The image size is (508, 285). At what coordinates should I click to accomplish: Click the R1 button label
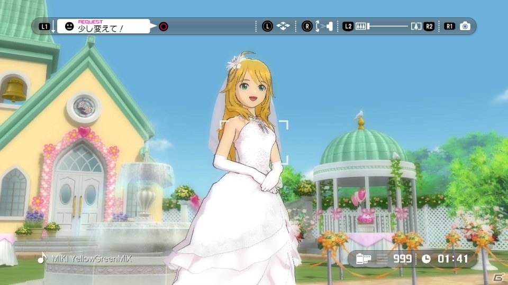(x=449, y=26)
